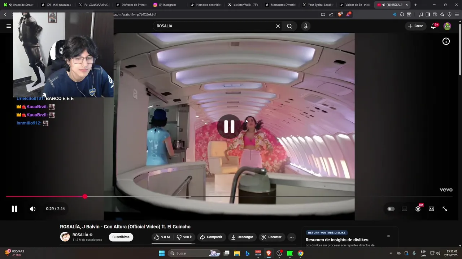Screen dimensions: 462x259
Task: Open the Brave Wallet icon
Action: 435,14
